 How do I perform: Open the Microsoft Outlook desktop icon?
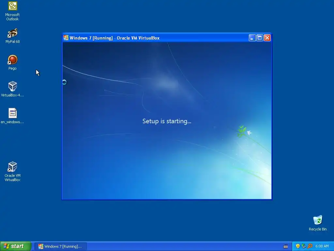[12, 11]
